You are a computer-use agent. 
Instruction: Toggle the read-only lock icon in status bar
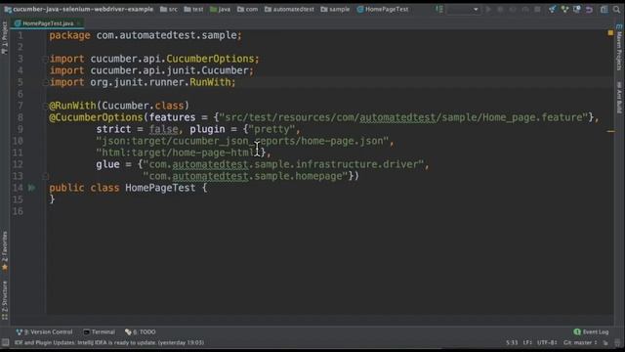[605, 343]
